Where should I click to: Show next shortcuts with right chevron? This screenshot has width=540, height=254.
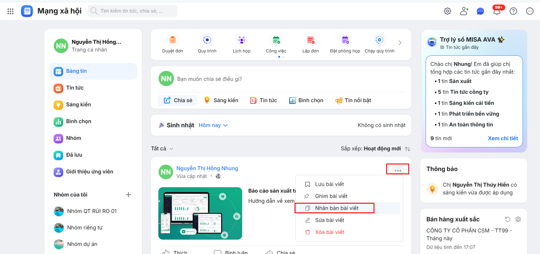point(400,43)
